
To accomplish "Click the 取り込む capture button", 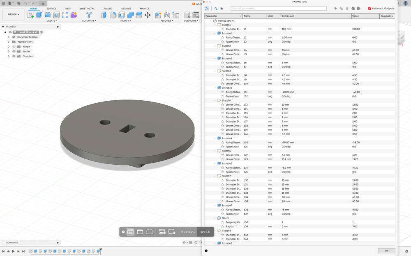I will coord(205,232).
